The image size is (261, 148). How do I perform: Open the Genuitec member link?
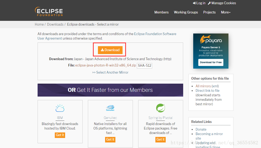coord(110,118)
